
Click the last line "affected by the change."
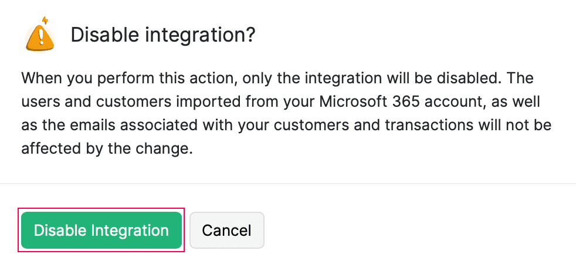click(x=107, y=148)
